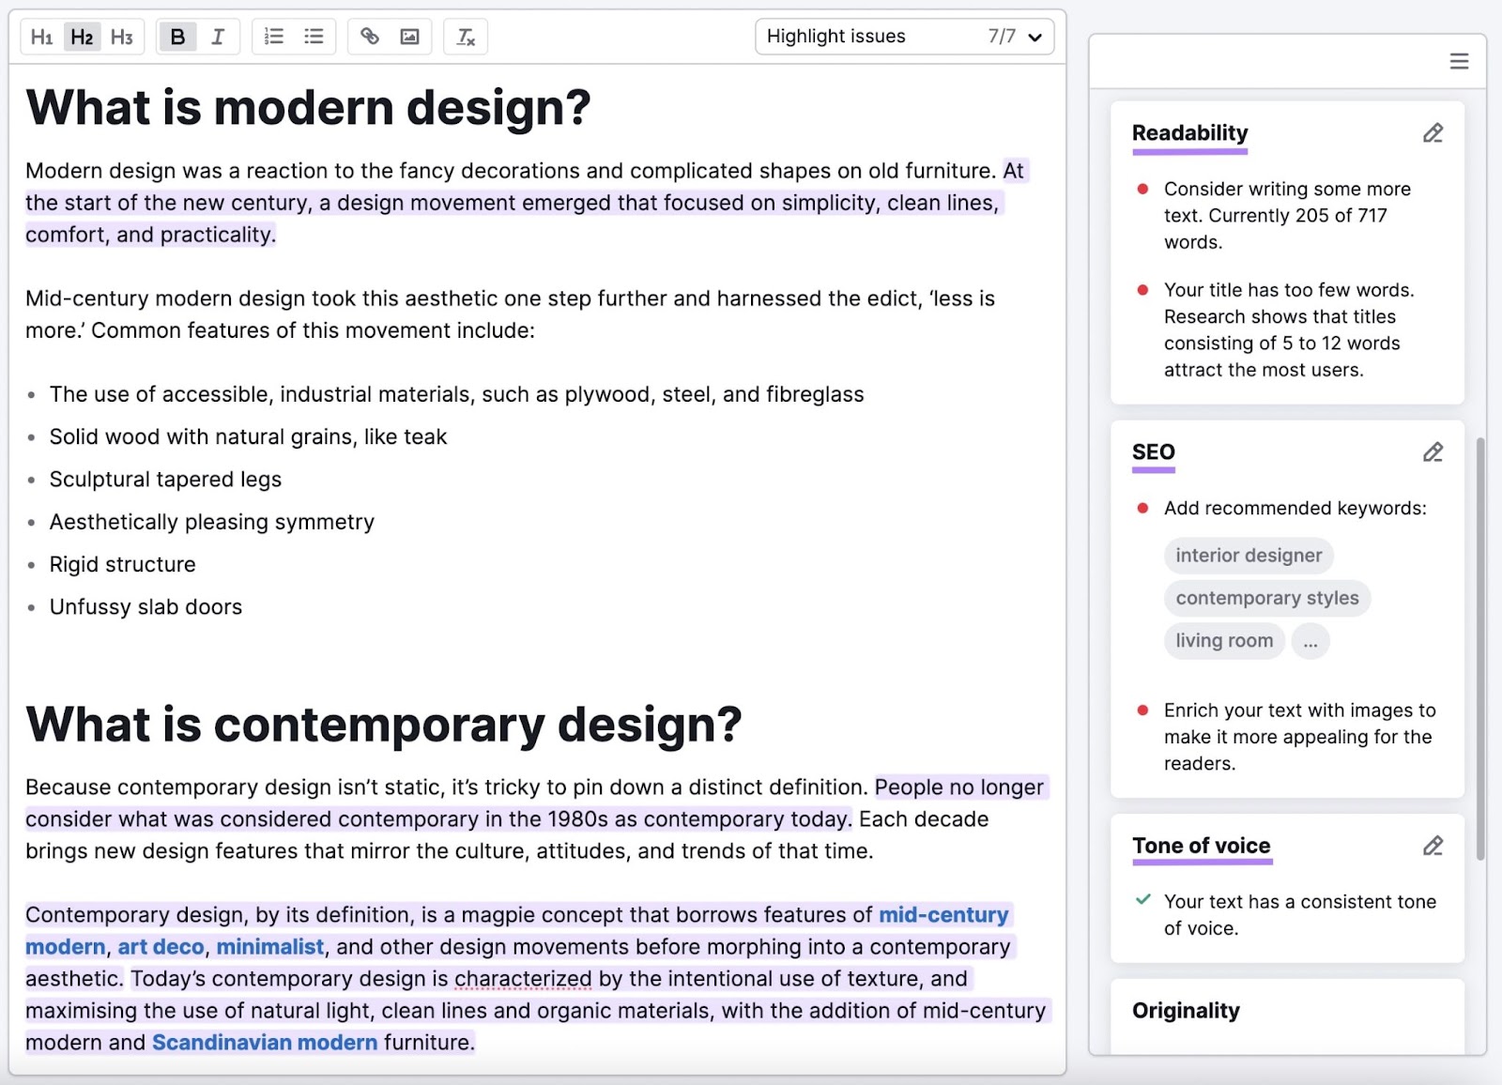The image size is (1502, 1085).
Task: Expand hidden keywords with the ellipsis chip
Action: pos(1310,641)
